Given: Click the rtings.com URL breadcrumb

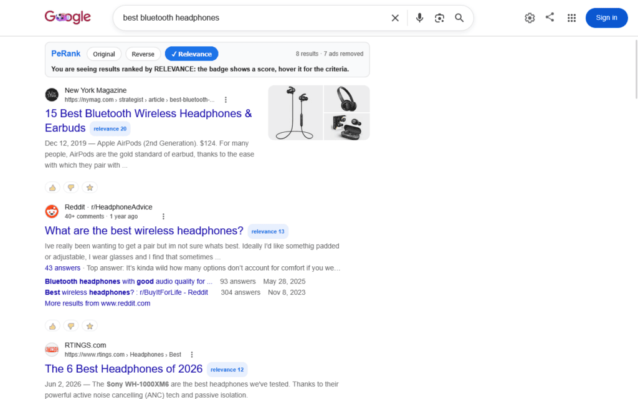Looking at the screenshot, I should (x=123, y=355).
